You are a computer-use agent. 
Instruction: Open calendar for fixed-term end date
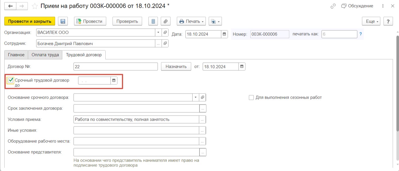pos(114,81)
